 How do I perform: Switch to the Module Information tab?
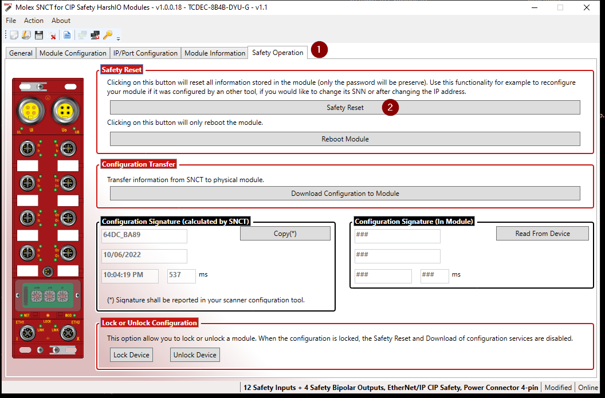[x=215, y=53]
